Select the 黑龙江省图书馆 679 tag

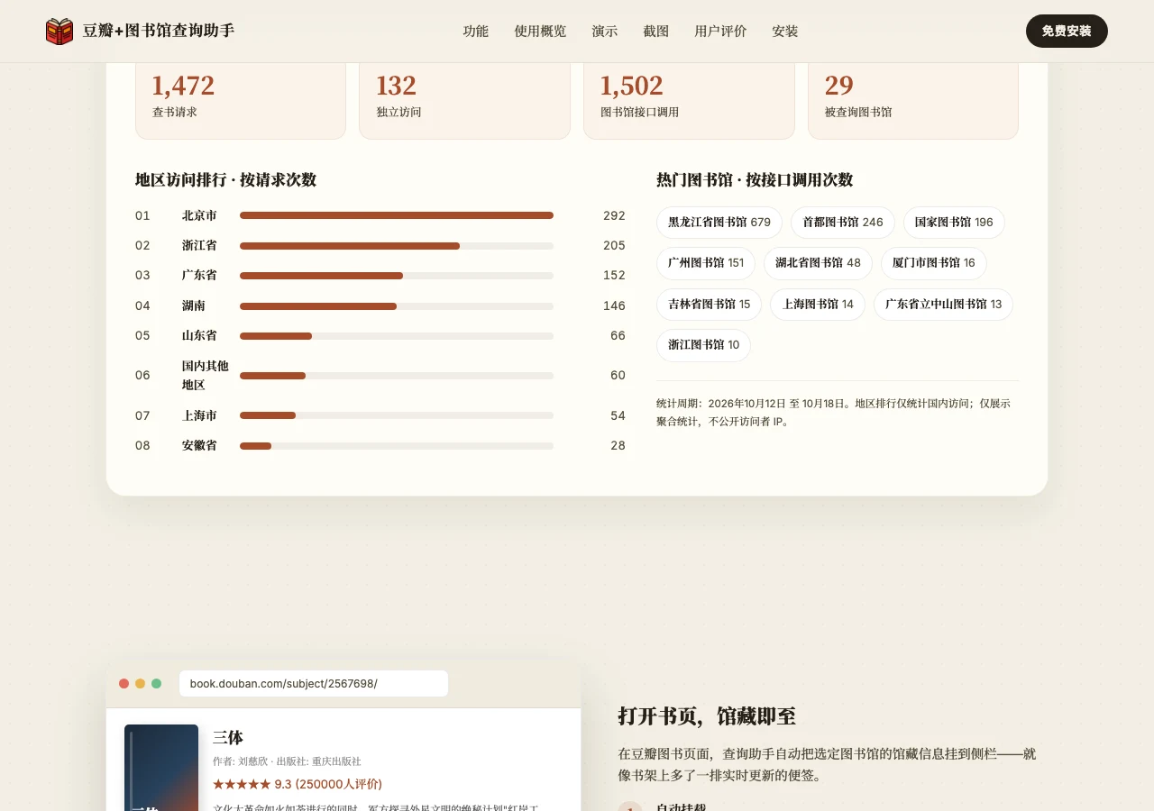pyautogui.click(x=719, y=223)
